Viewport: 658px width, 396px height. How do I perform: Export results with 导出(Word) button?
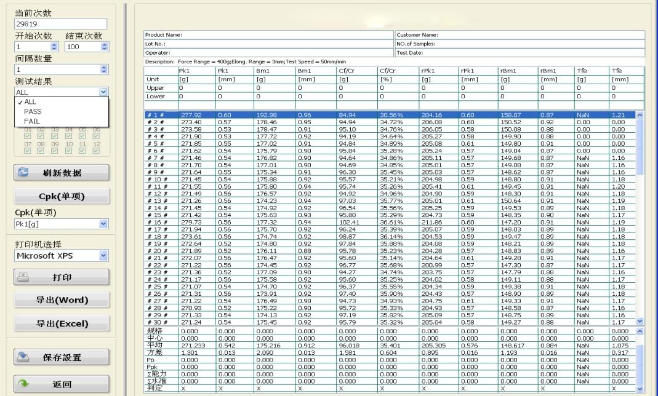click(x=62, y=300)
